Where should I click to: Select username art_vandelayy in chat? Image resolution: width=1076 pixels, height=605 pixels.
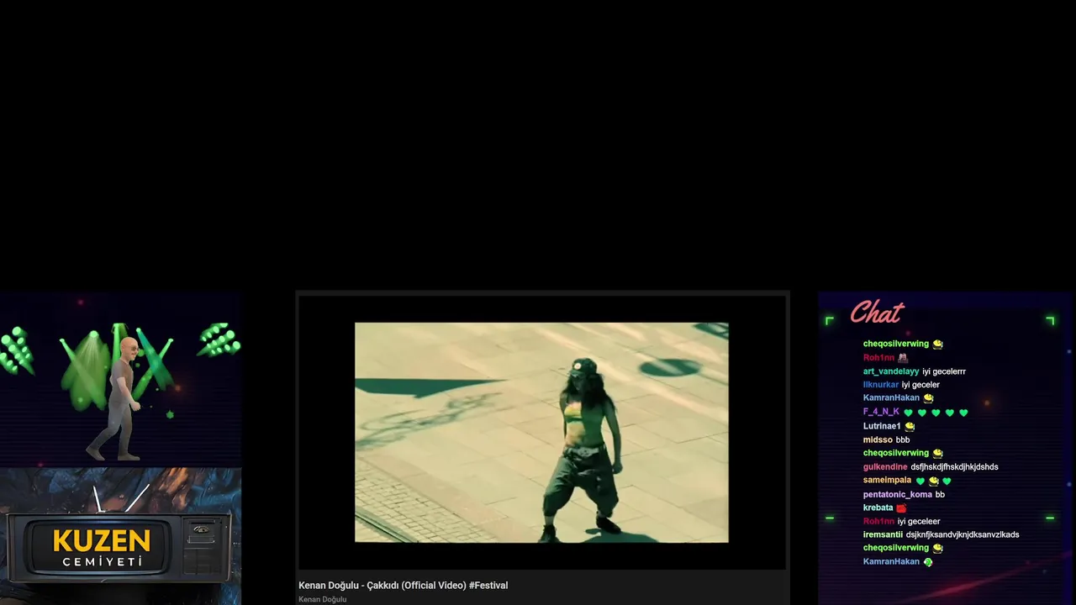coord(891,371)
